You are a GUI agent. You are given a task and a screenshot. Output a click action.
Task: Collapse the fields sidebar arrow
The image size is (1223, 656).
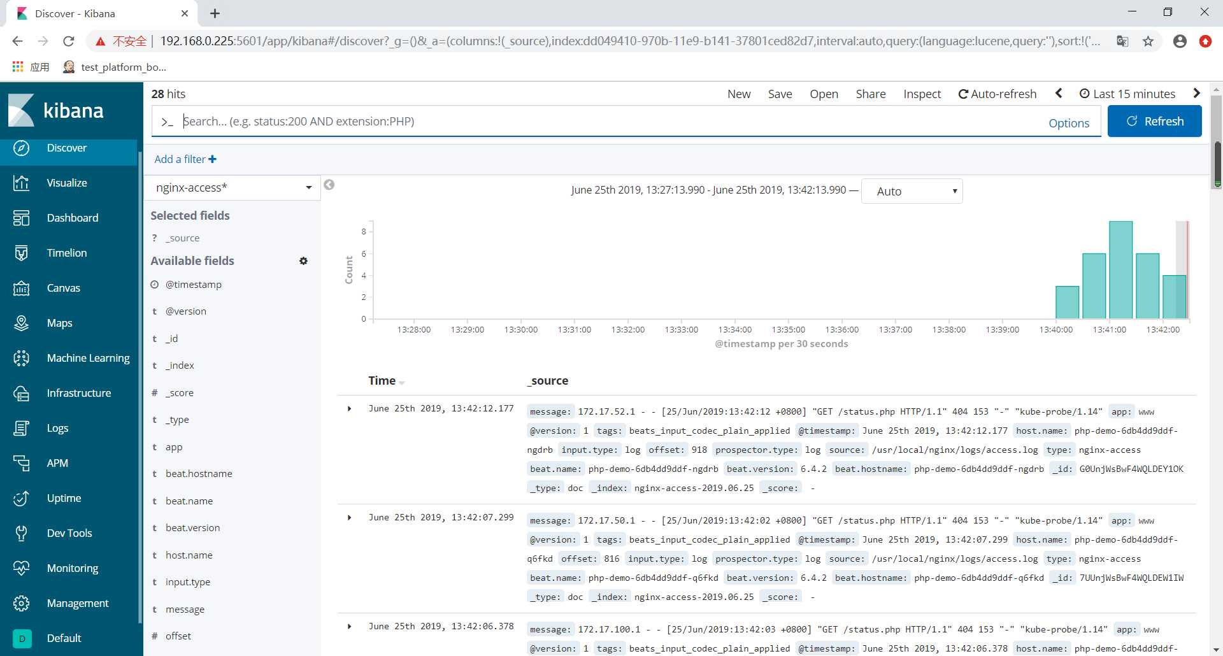click(329, 185)
